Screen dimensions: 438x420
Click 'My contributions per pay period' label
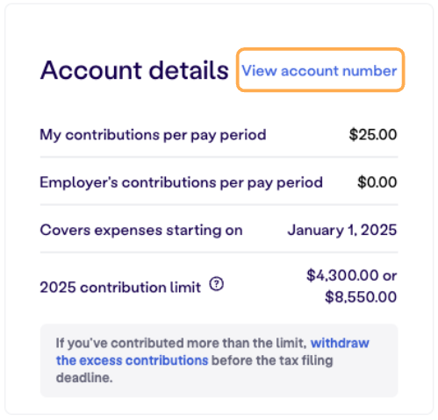pyautogui.click(x=153, y=135)
